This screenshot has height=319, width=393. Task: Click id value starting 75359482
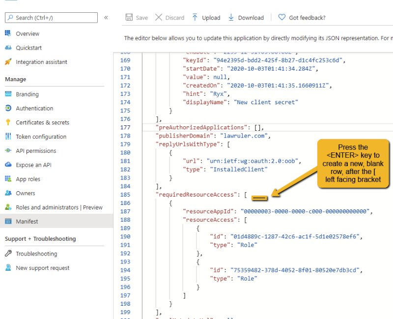pos(295,270)
